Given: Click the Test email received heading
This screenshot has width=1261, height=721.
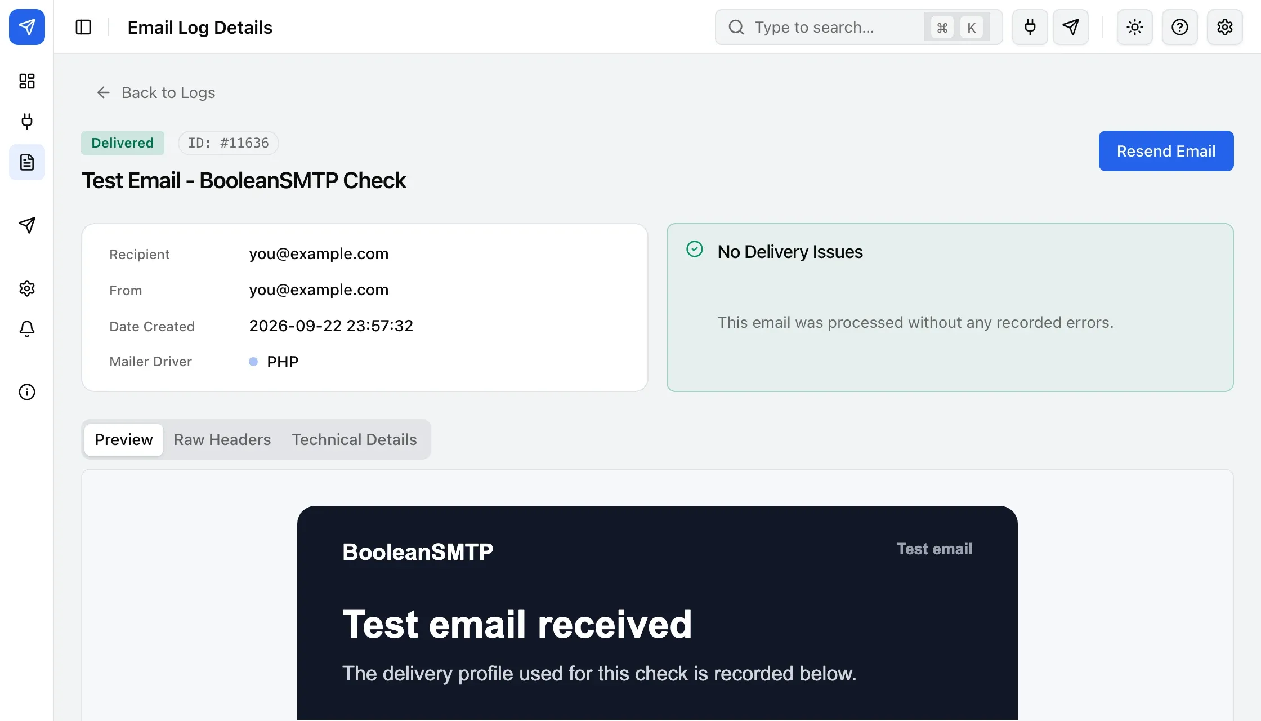Looking at the screenshot, I should [x=517, y=625].
